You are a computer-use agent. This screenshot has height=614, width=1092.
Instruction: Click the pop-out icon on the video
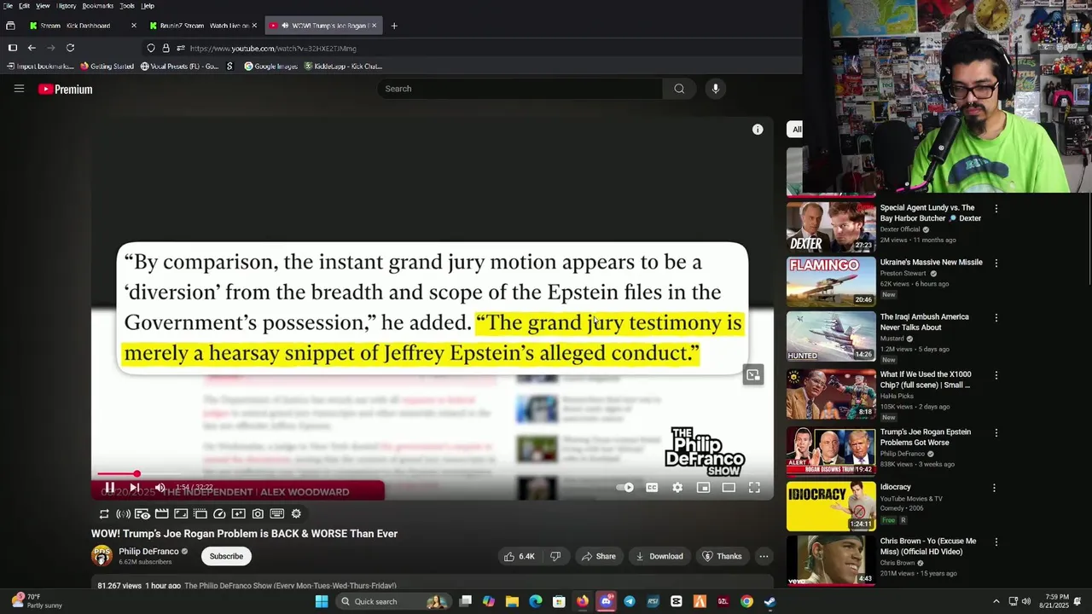point(752,374)
